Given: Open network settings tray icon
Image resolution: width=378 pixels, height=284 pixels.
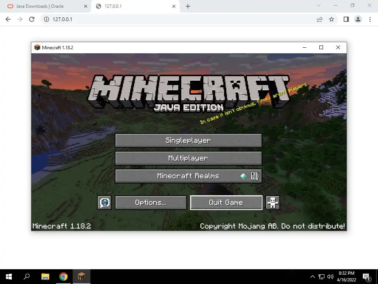Looking at the screenshot, I should tap(322, 277).
